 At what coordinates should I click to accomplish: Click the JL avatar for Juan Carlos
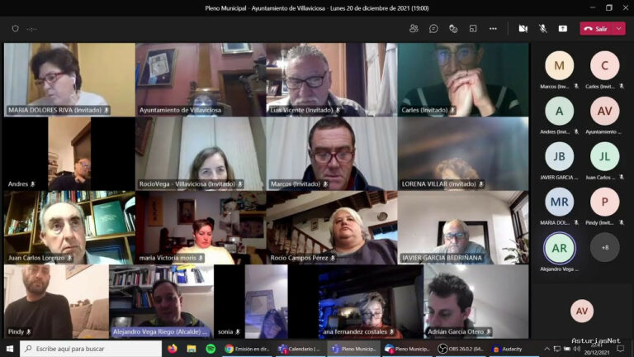(x=604, y=156)
